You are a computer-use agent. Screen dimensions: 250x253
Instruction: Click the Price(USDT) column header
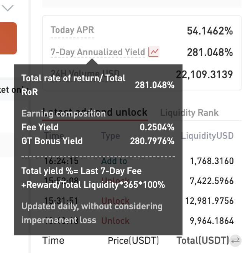pos(133,241)
